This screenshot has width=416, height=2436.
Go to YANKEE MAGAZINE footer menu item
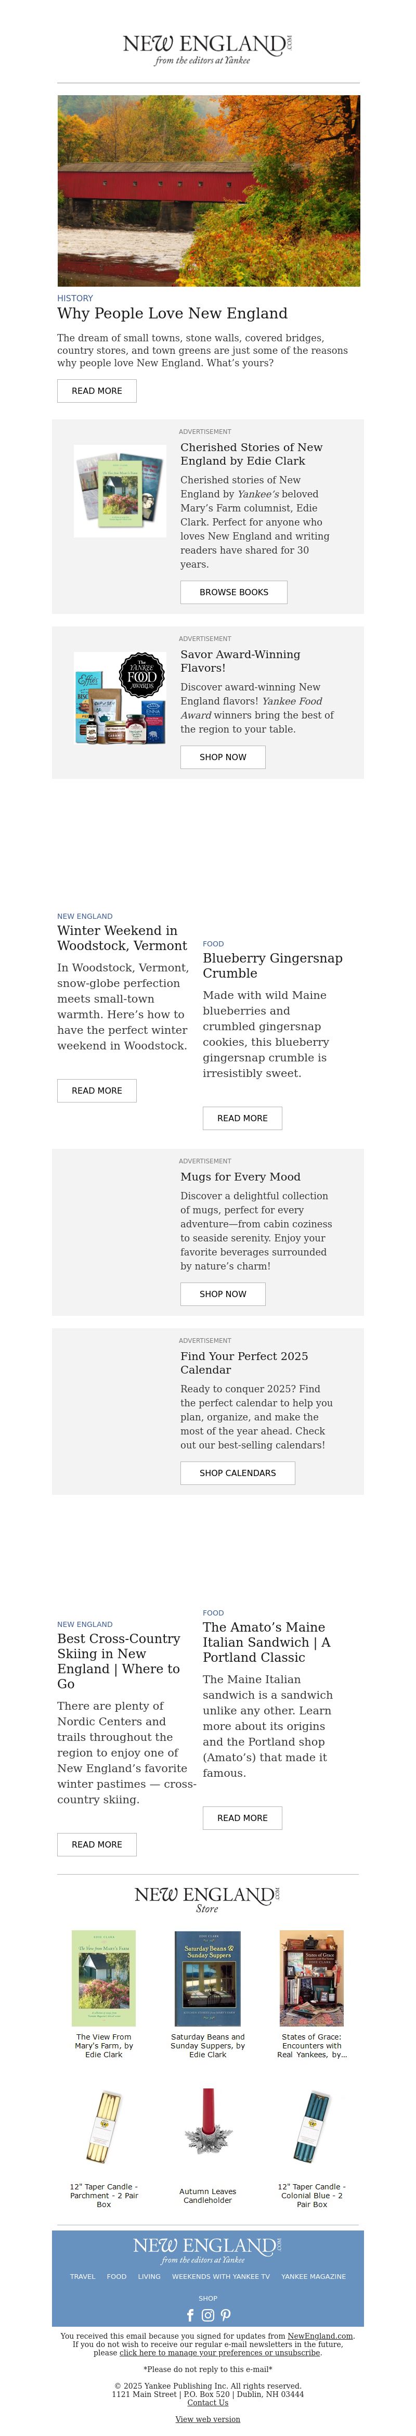click(x=313, y=2276)
